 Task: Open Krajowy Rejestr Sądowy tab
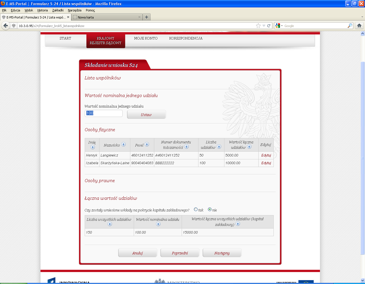(x=106, y=41)
